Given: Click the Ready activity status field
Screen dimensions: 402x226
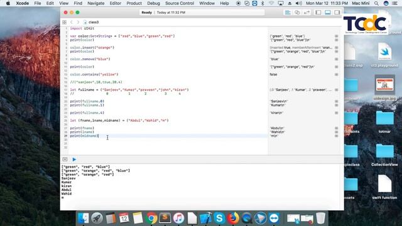Looking at the screenshot, I should click(x=202, y=13).
